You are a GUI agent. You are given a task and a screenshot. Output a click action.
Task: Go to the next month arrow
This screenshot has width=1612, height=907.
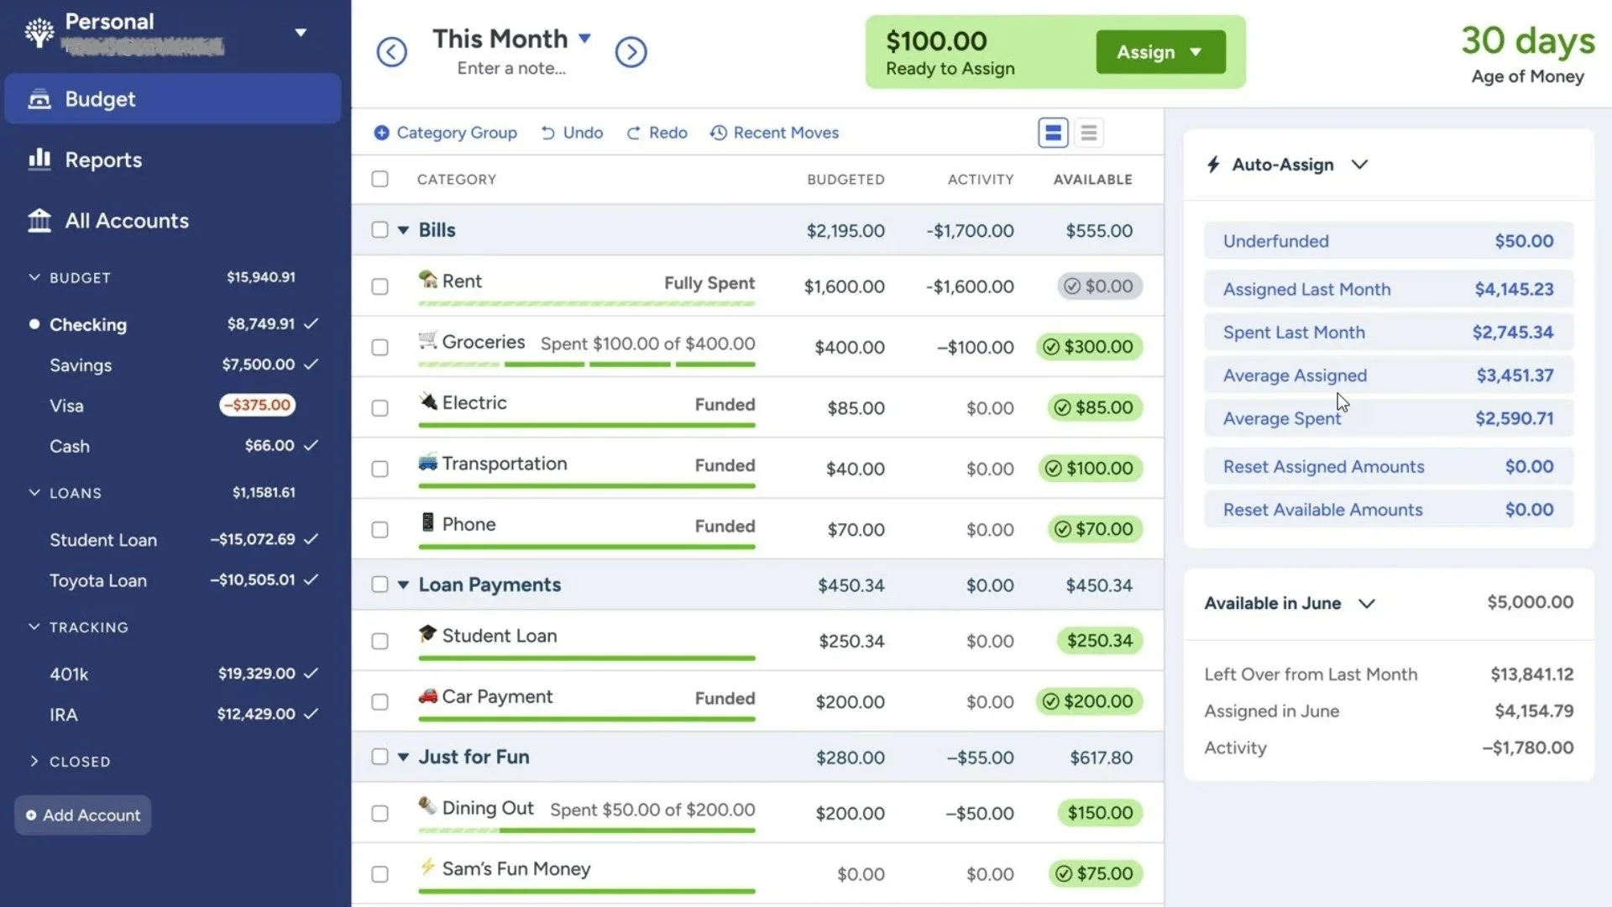click(631, 52)
